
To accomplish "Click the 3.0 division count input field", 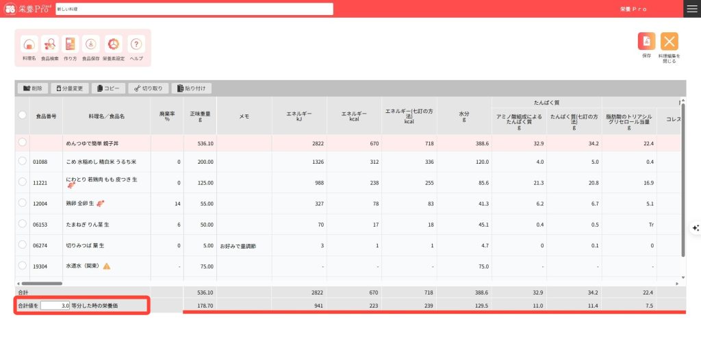I will click(55, 306).
